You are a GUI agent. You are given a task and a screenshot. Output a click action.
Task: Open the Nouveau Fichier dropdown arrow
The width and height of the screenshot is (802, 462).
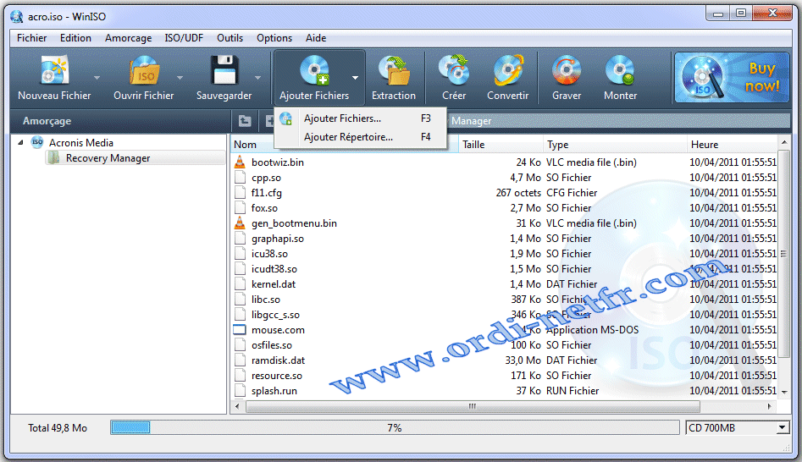[x=97, y=78]
